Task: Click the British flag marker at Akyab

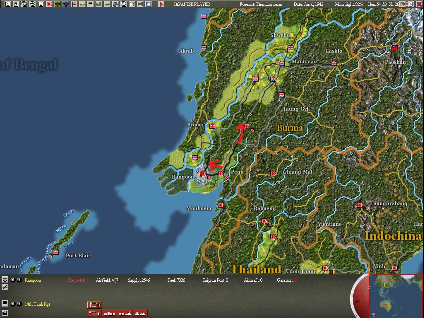Action: pos(204,48)
